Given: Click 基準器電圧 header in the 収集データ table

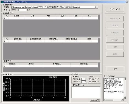Looking at the screenshot, I should [57, 64].
